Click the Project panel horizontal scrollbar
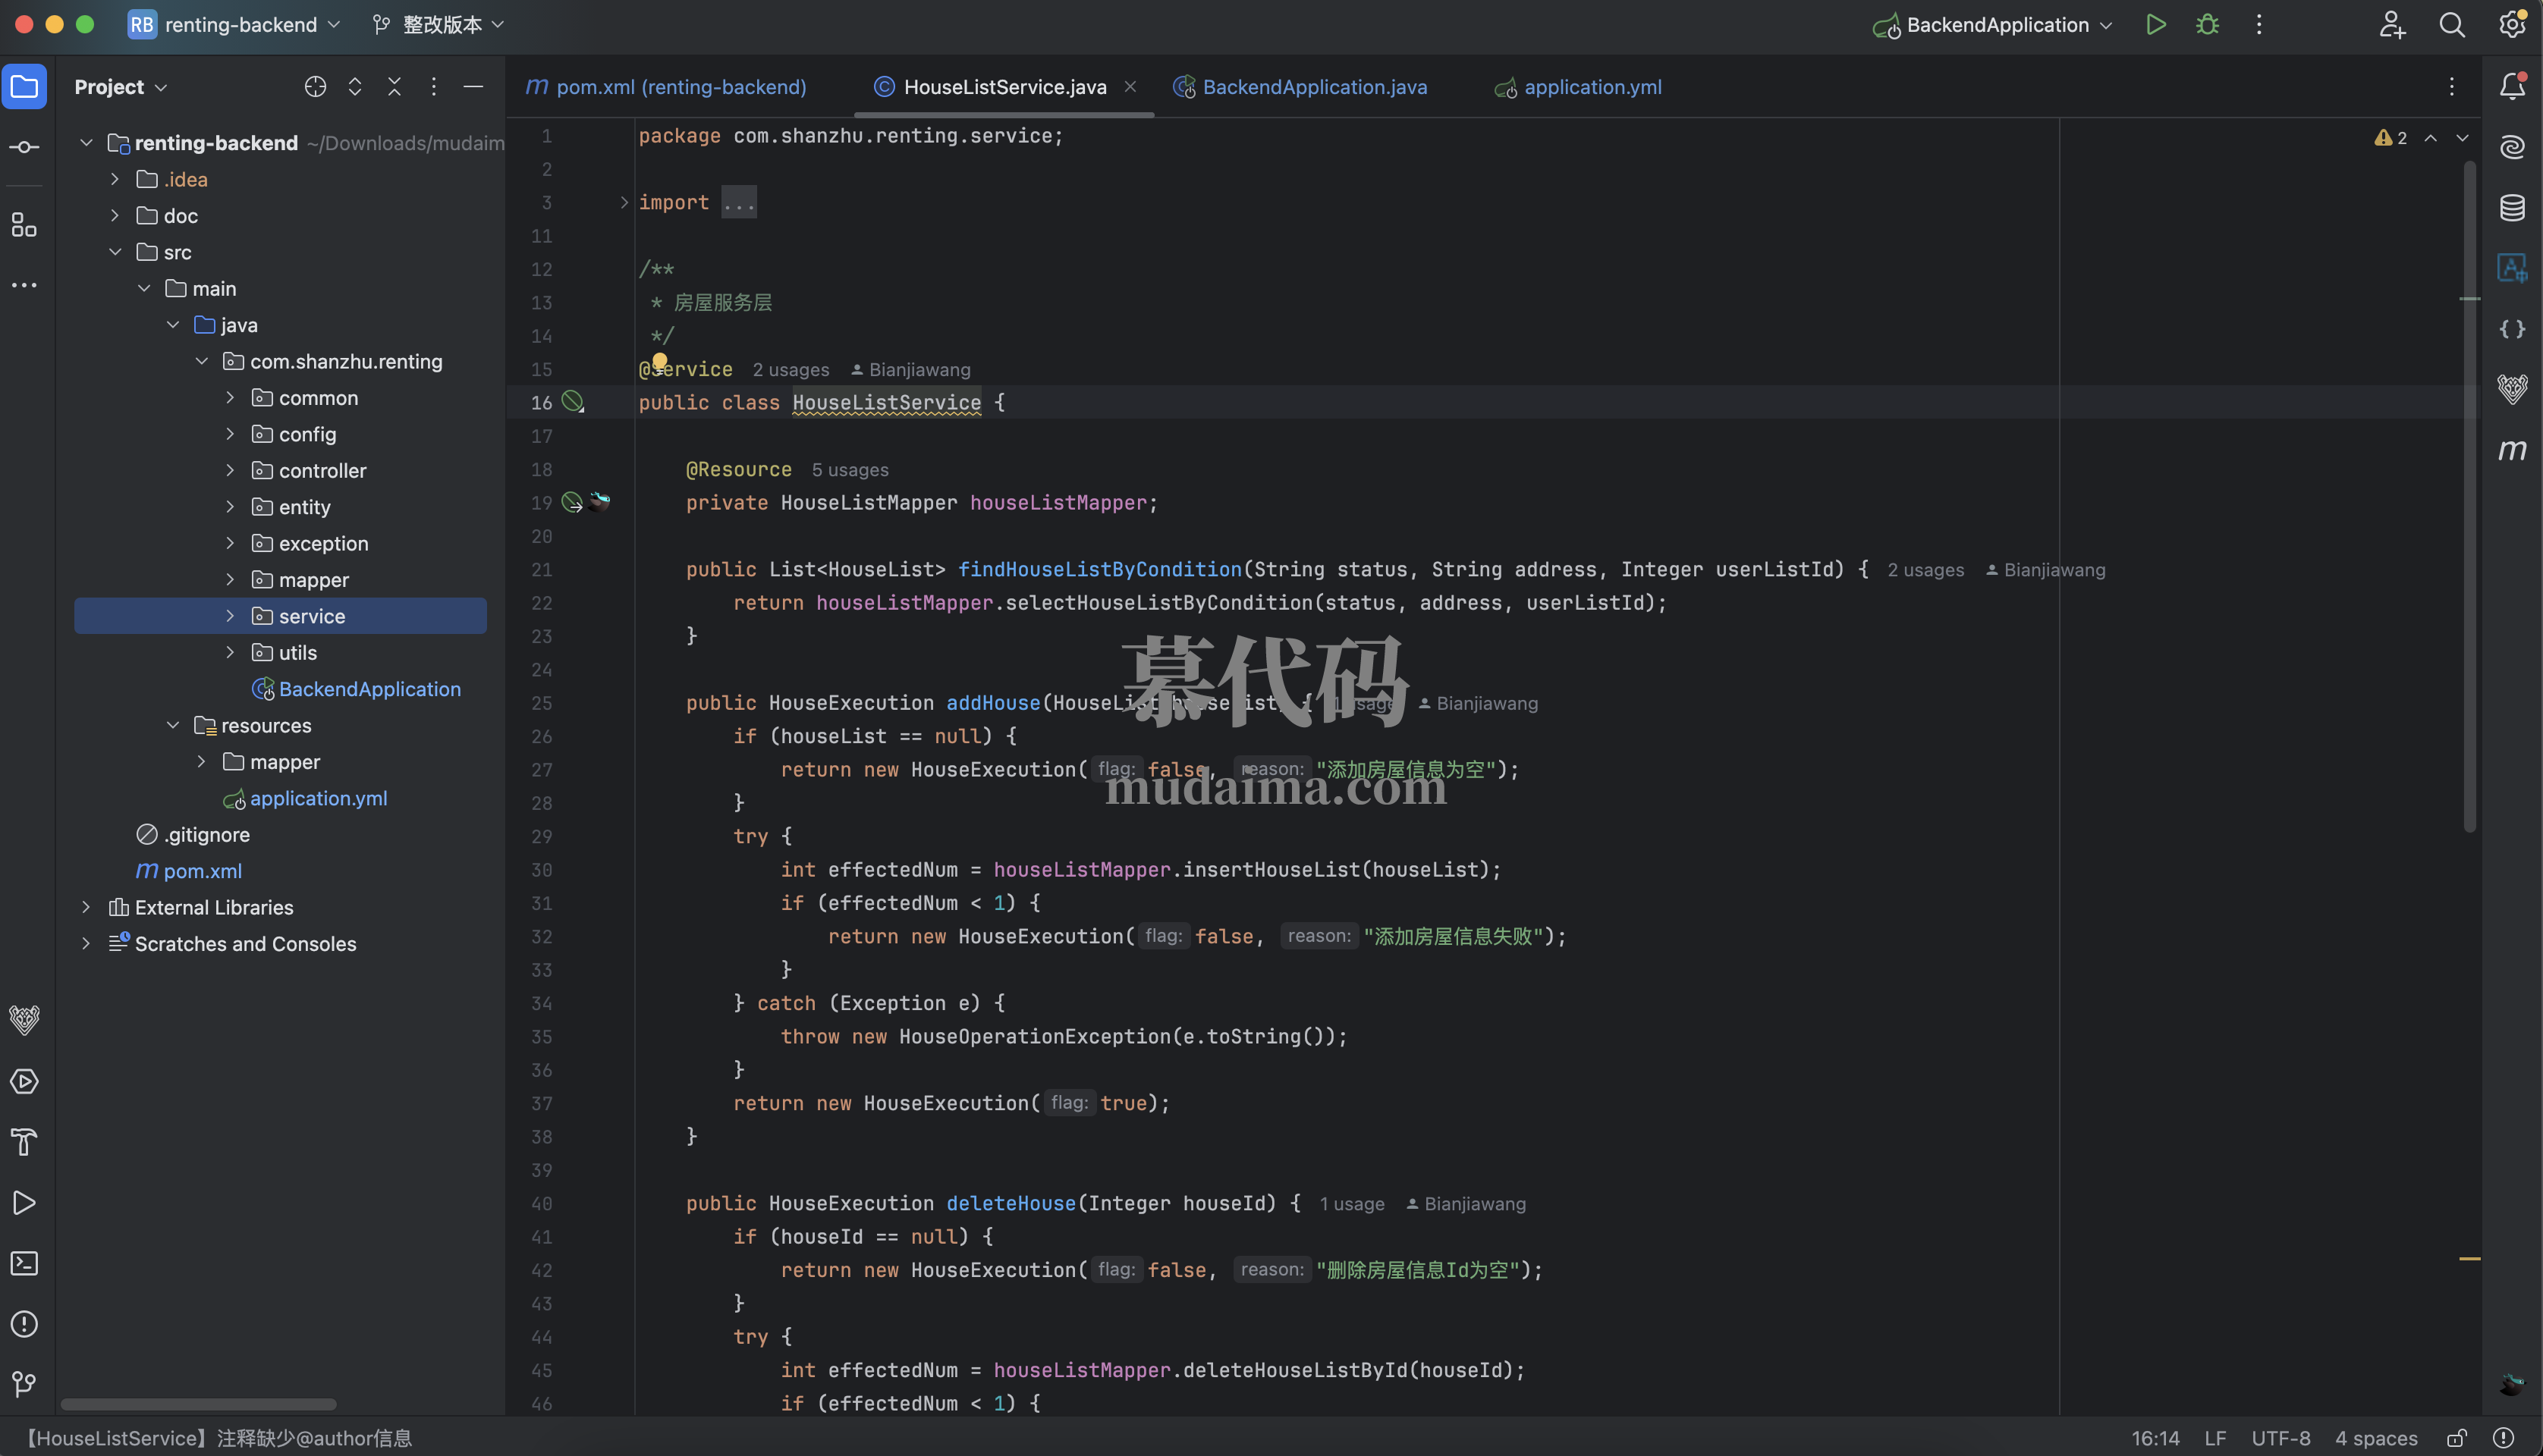 click(x=198, y=1404)
